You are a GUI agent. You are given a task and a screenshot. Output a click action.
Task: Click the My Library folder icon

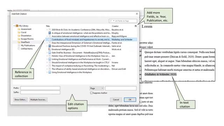point(17,26)
